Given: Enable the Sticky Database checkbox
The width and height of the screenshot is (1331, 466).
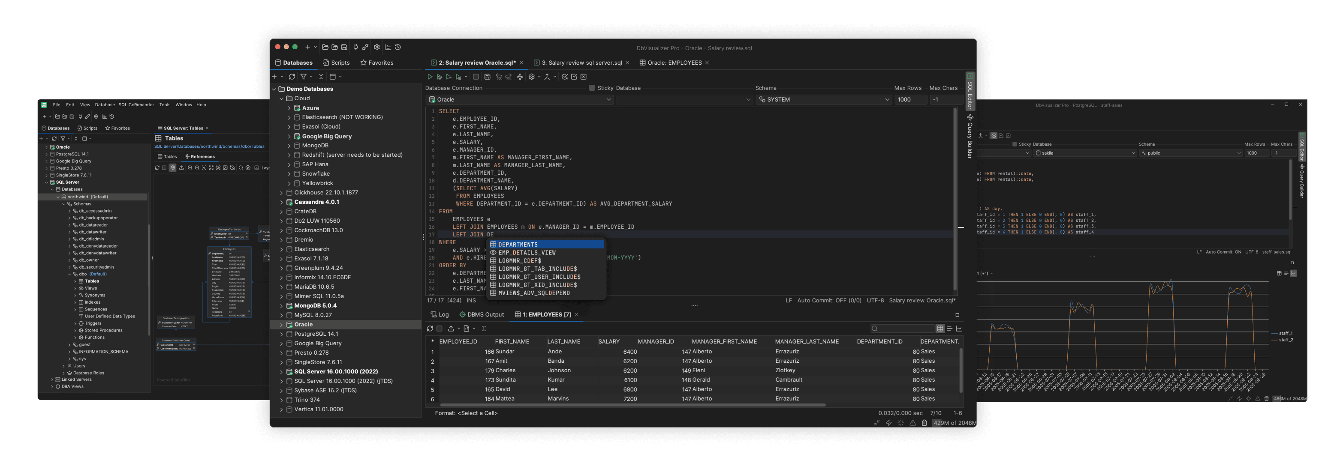Looking at the screenshot, I should pos(592,88).
